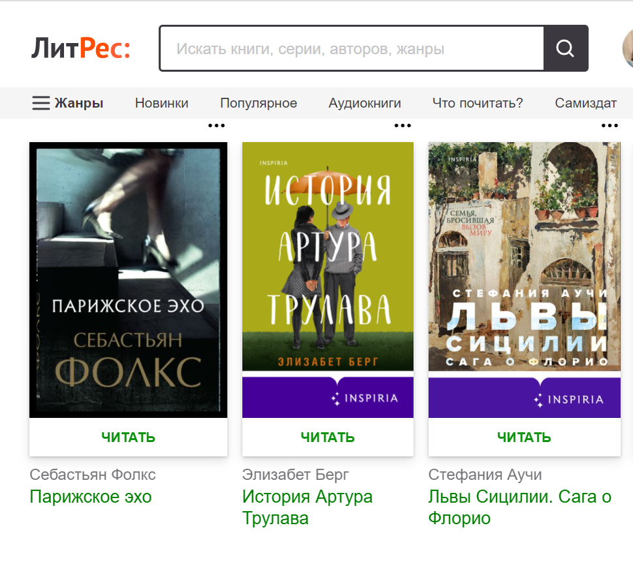Open title link Львы Сицилии. Сага о Флорио
This screenshot has width=633, height=562.
(x=520, y=507)
